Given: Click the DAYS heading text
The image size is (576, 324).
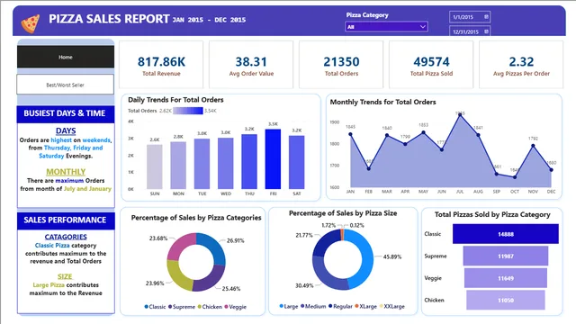Looking at the screenshot, I should click(66, 130).
